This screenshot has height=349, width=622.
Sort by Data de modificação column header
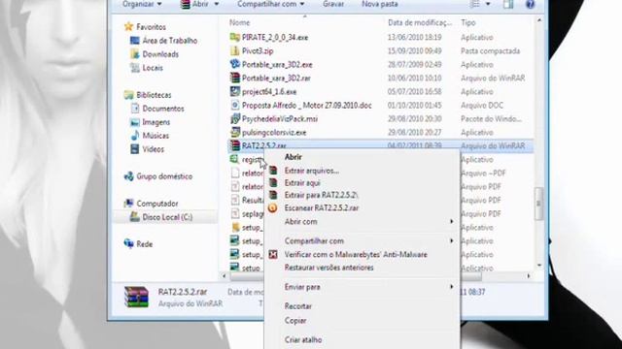420,22
